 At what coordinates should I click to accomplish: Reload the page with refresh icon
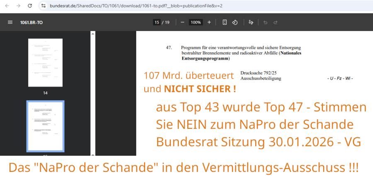click(x=29, y=6)
